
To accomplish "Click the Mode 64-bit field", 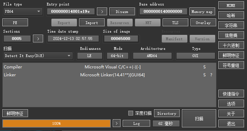I will (x=118, y=56).
